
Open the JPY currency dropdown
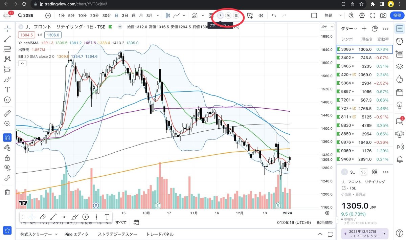pyautogui.click(x=326, y=27)
